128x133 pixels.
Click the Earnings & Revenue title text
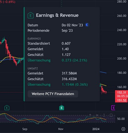point(57,15)
